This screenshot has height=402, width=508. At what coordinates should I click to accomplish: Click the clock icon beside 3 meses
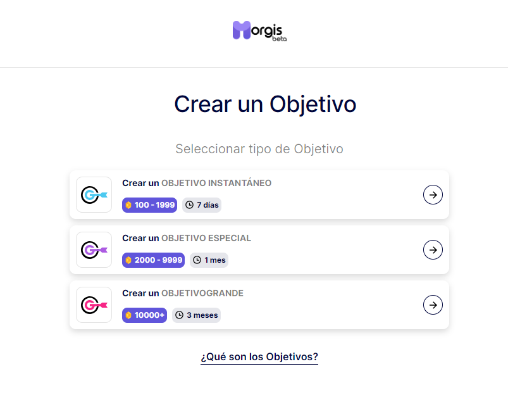[180, 315]
